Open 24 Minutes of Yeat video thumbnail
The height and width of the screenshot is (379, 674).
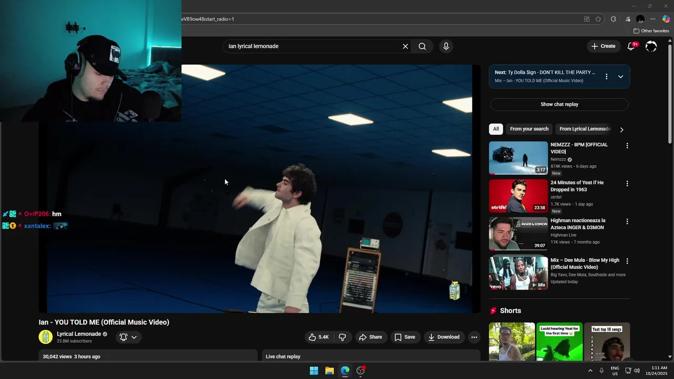518,196
